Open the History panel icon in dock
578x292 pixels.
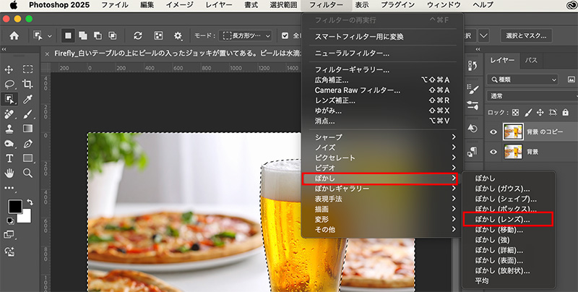473,66
